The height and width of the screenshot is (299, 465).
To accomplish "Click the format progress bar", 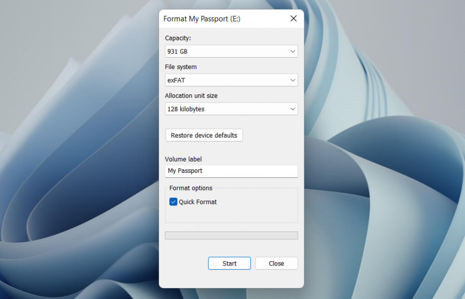I will pyautogui.click(x=231, y=235).
